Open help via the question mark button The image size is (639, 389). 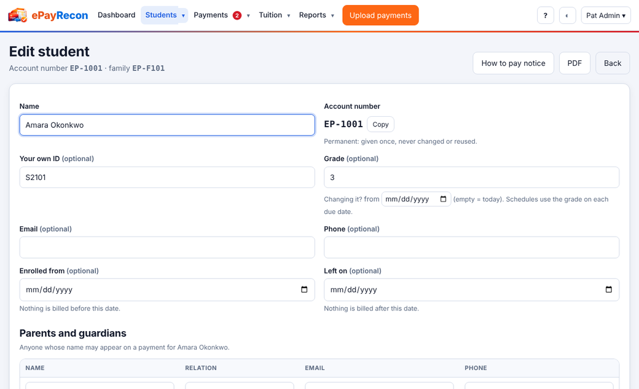coord(545,15)
